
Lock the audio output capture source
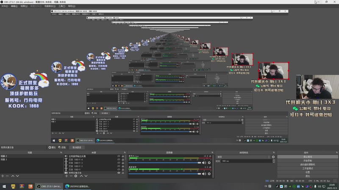click(x=123, y=156)
